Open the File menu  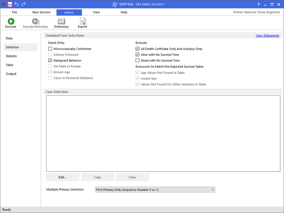(x=14, y=12)
